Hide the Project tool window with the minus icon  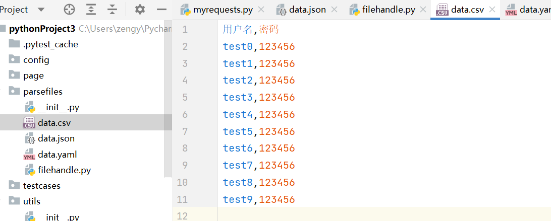coord(161,10)
